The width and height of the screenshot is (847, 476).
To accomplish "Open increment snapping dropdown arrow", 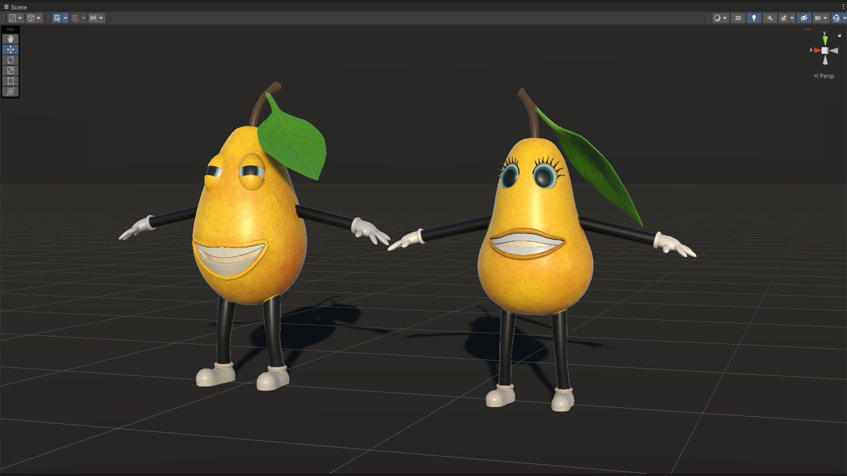I will pos(101,18).
